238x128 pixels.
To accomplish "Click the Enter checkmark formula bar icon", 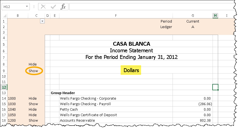I will [x=53, y=6].
